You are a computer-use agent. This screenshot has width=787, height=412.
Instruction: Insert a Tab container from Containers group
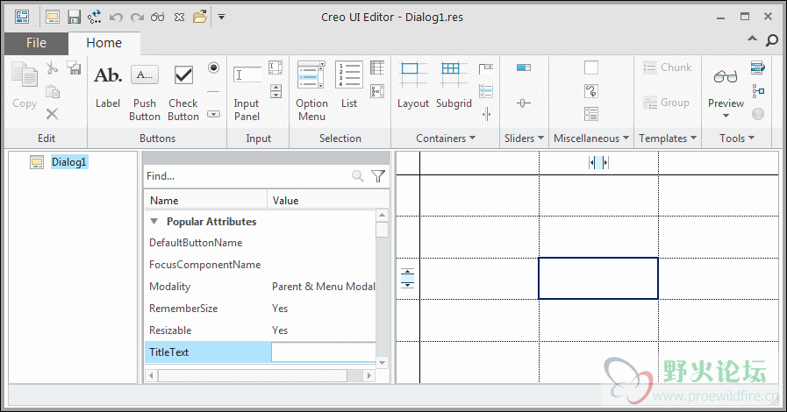coord(486,67)
